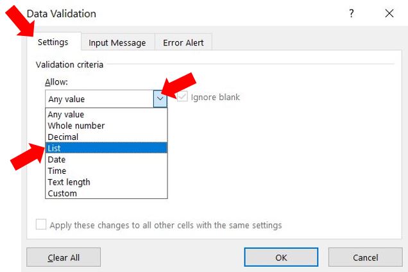The height and width of the screenshot is (272, 408).
Task: Confirm with the OK button
Action: [281, 257]
